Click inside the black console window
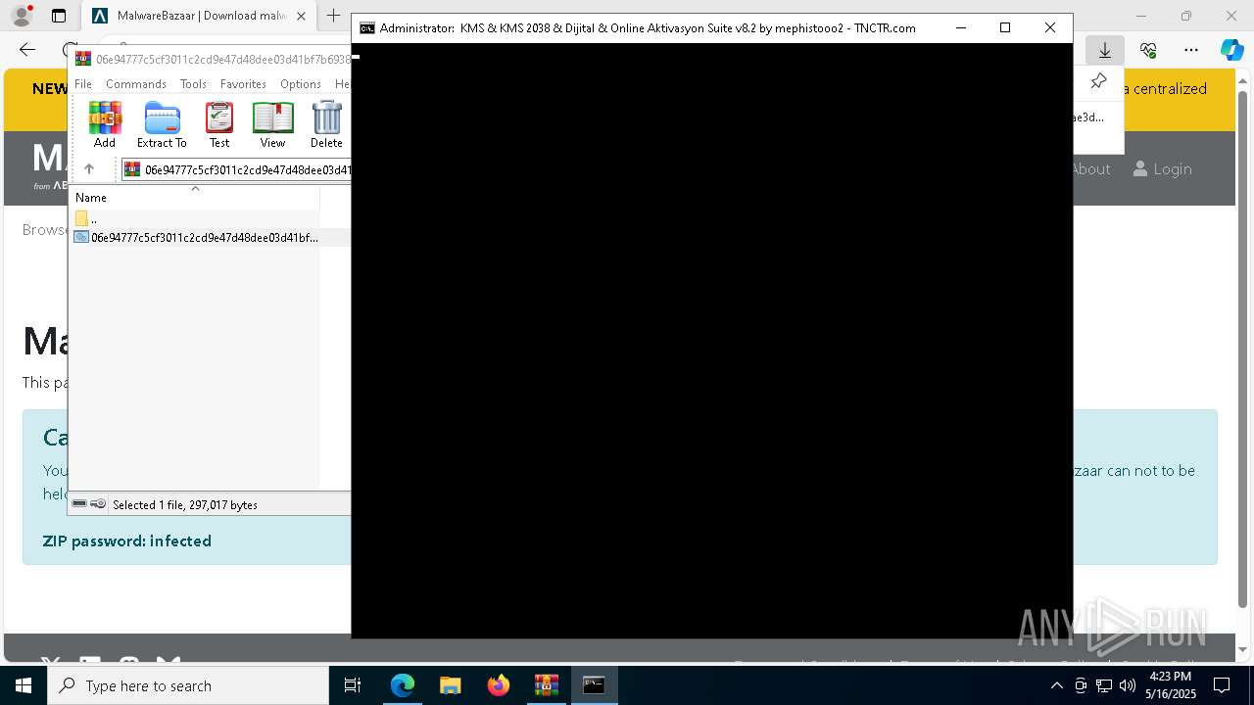This screenshot has width=1254, height=705. click(x=711, y=341)
